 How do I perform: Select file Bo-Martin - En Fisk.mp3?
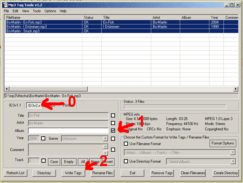24,22
